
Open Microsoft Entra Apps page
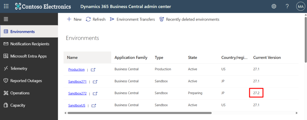[x=28, y=56]
